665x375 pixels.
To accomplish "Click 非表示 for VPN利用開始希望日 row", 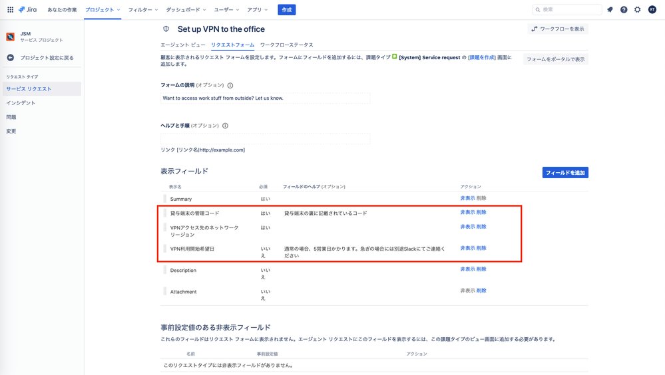I will point(468,248).
